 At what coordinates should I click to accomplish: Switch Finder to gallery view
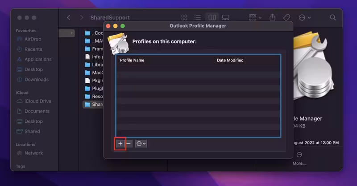(x=226, y=17)
